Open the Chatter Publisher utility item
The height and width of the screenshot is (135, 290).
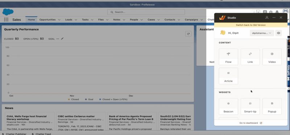point(14,134)
